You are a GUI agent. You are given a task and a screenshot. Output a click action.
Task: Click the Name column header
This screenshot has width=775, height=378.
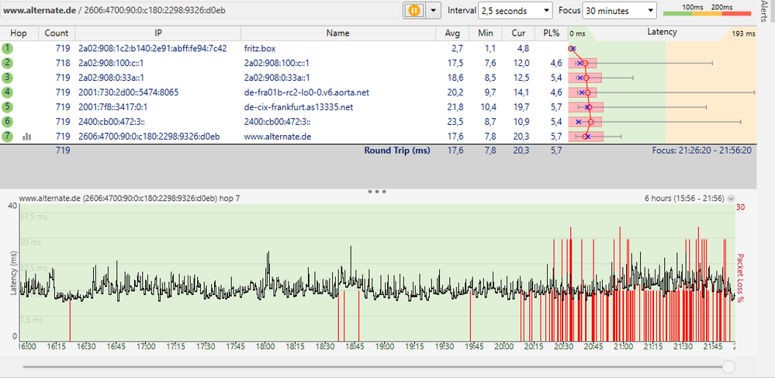tap(337, 33)
